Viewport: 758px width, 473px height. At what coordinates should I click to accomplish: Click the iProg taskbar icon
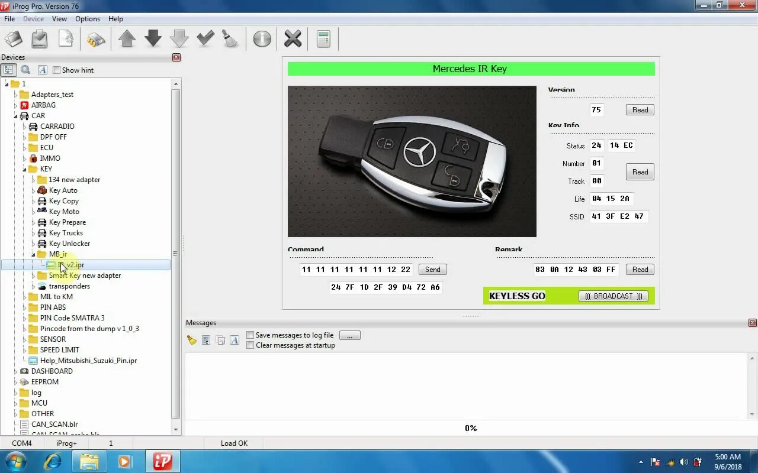162,461
